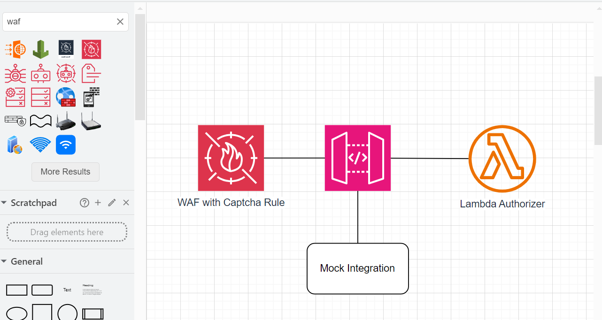Pick the red robot head outline icon
Viewport: 602px width, 320px height.
[x=41, y=74]
